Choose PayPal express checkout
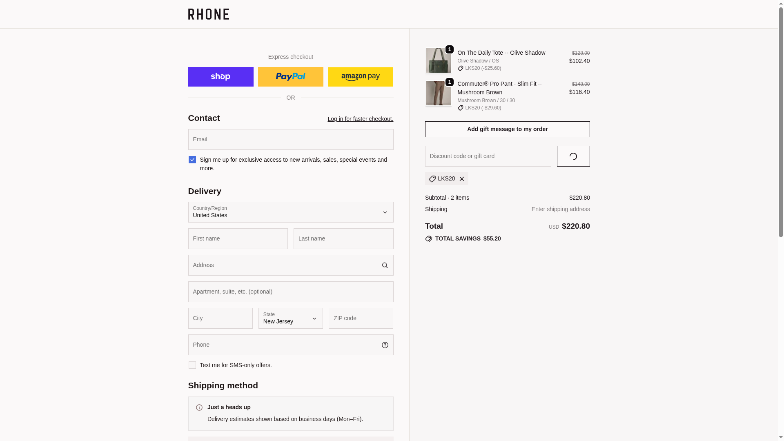784x441 pixels. tap(290, 77)
